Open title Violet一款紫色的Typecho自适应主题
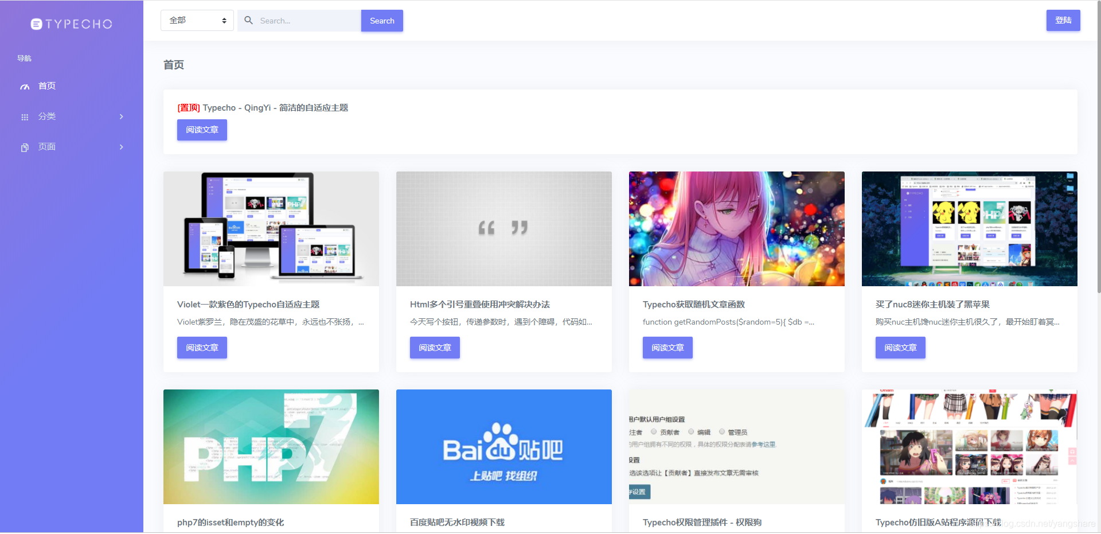Image resolution: width=1101 pixels, height=534 pixels. pyautogui.click(x=248, y=305)
